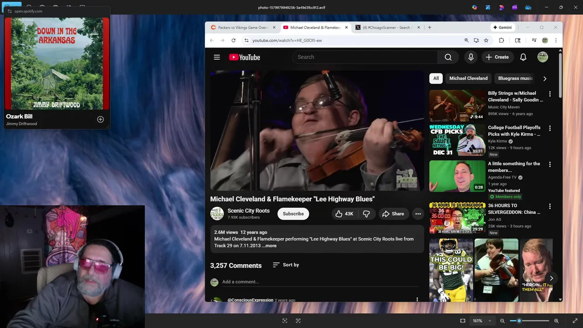
Task: Click the Chrome zoom magnifier in address bar
Action: (x=466, y=40)
